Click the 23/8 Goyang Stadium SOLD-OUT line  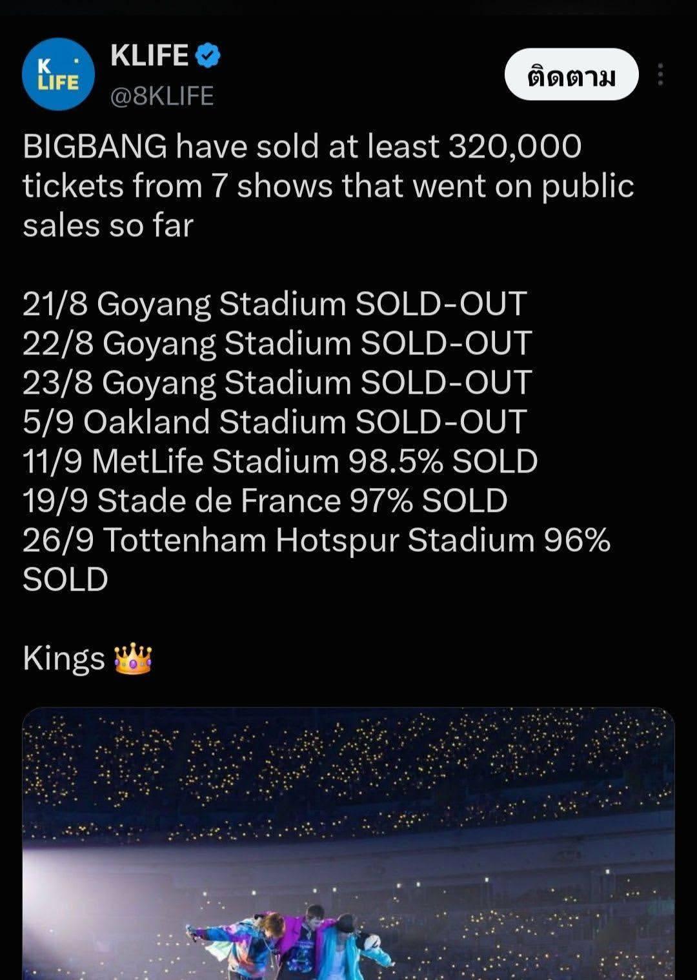click(278, 383)
